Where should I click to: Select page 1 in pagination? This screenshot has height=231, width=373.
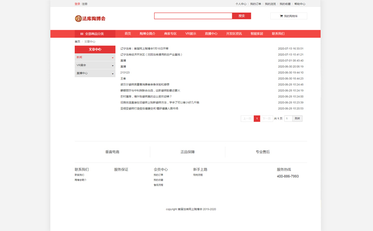[x=257, y=118]
